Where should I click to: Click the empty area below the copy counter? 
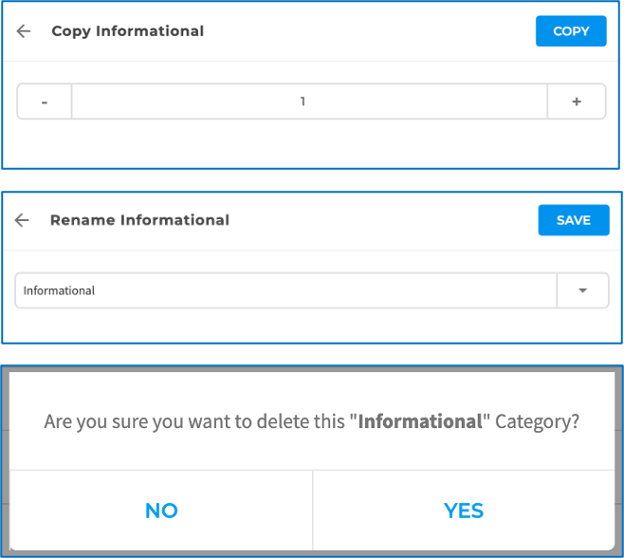tap(311, 144)
